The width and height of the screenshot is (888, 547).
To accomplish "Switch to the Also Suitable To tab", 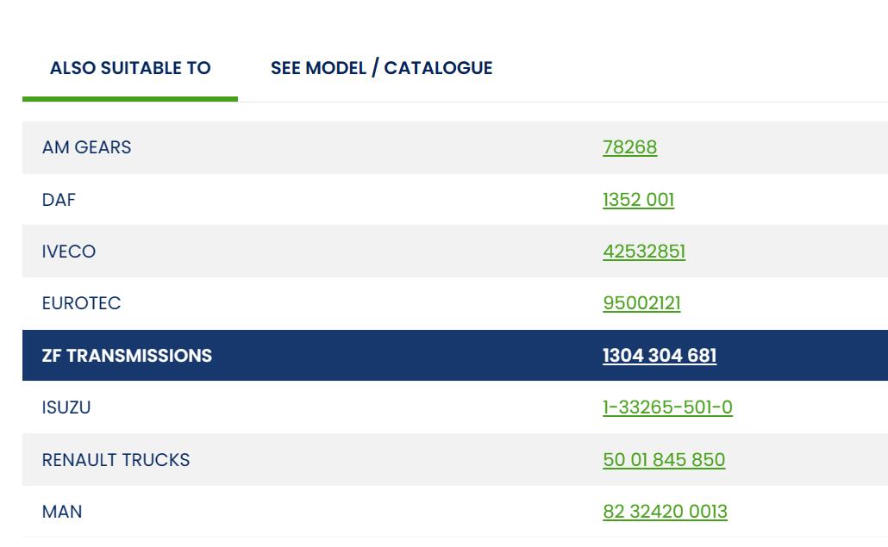I will [x=130, y=69].
